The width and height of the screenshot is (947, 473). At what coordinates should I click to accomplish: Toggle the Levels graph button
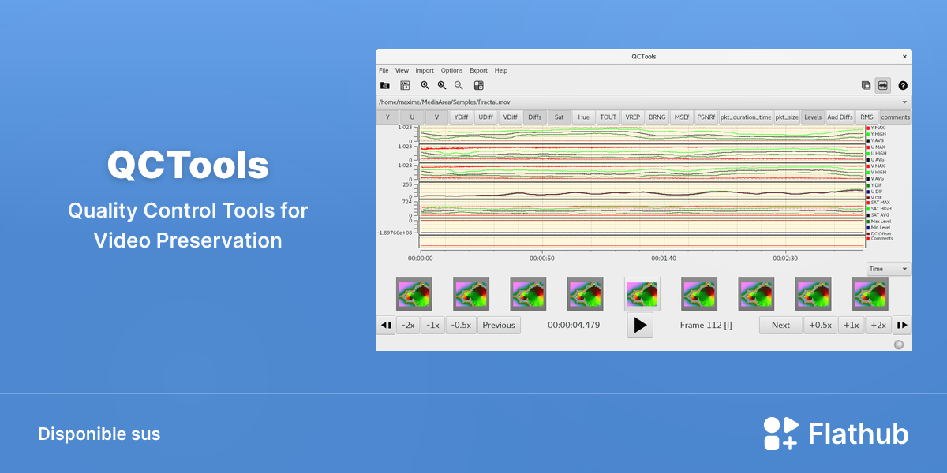coord(813,117)
